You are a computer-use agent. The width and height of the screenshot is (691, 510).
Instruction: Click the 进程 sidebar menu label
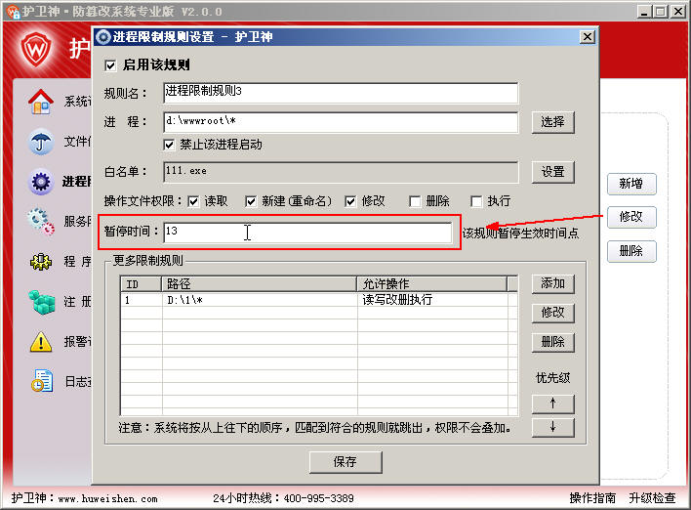(77, 182)
